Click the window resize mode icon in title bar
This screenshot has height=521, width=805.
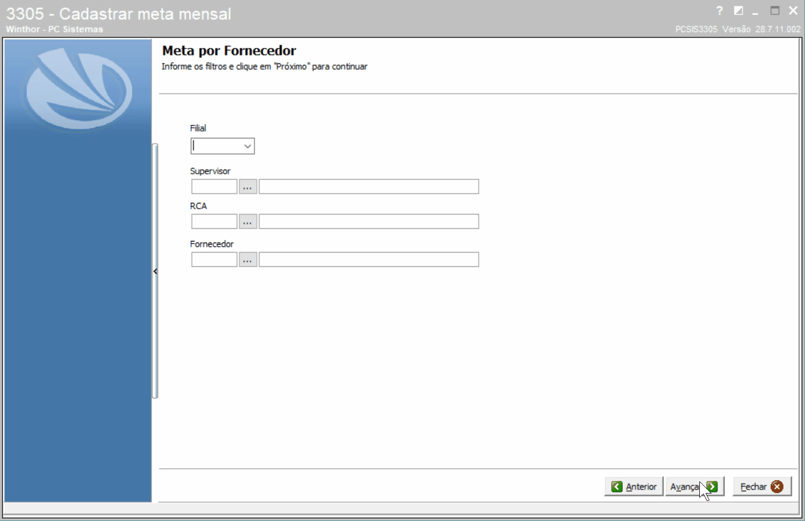[738, 11]
